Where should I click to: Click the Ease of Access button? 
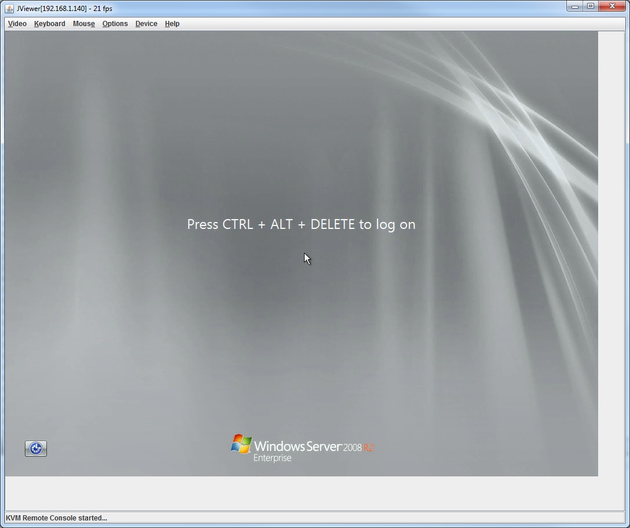pos(36,449)
